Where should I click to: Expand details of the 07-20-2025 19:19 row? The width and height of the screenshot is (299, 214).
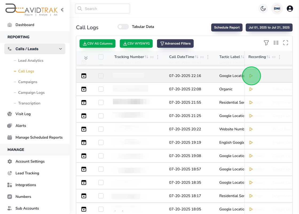[x=84, y=143]
